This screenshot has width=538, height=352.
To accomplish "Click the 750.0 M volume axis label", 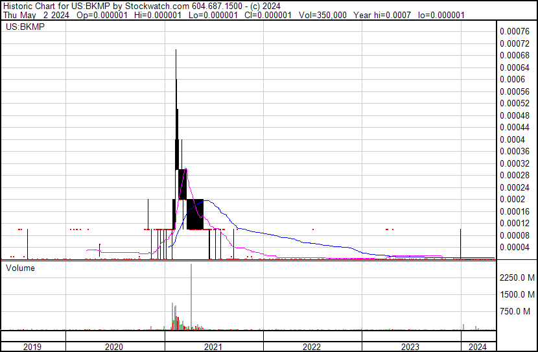I will [519, 312].
